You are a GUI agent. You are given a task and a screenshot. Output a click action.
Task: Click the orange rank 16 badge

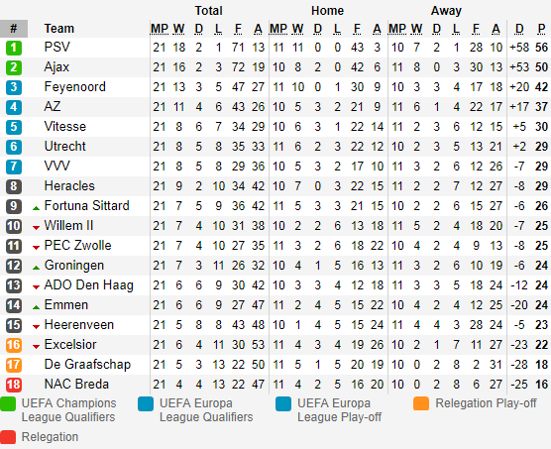pyautogui.click(x=14, y=345)
